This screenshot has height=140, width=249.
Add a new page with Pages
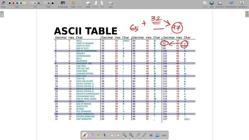(88, 4)
